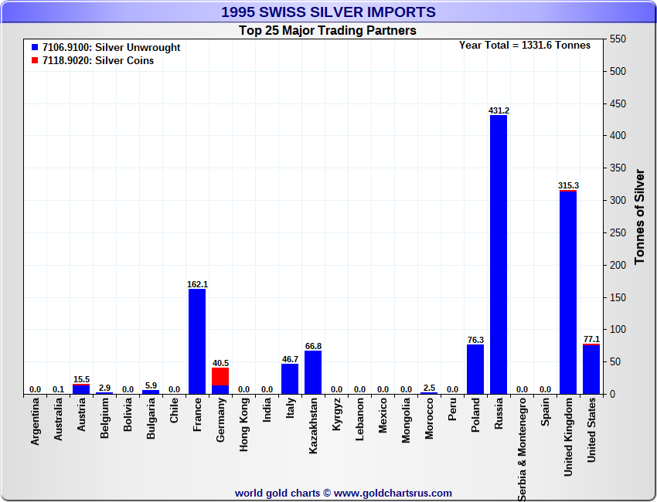657x502 pixels.
Task: Click the United States axis label
Action: [591, 430]
